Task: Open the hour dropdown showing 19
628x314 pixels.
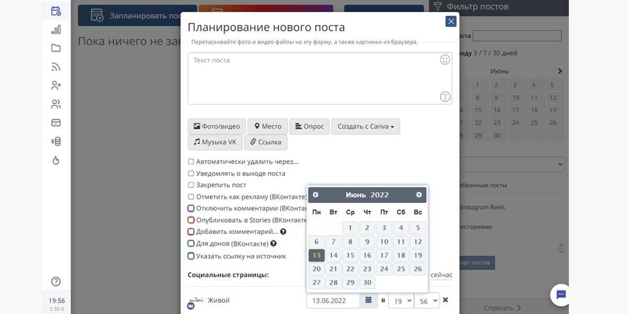Action: (x=400, y=300)
